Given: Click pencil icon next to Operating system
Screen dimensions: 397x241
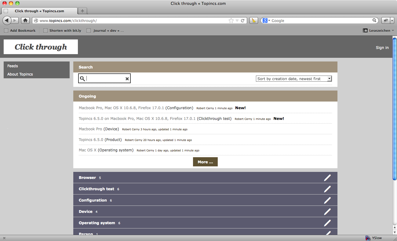Looking at the screenshot, I should click(327, 223).
